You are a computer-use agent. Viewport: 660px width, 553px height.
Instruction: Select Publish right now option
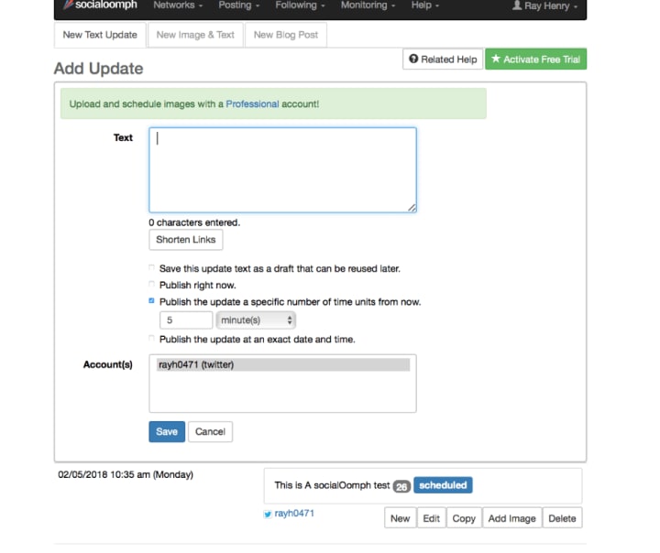pos(151,284)
